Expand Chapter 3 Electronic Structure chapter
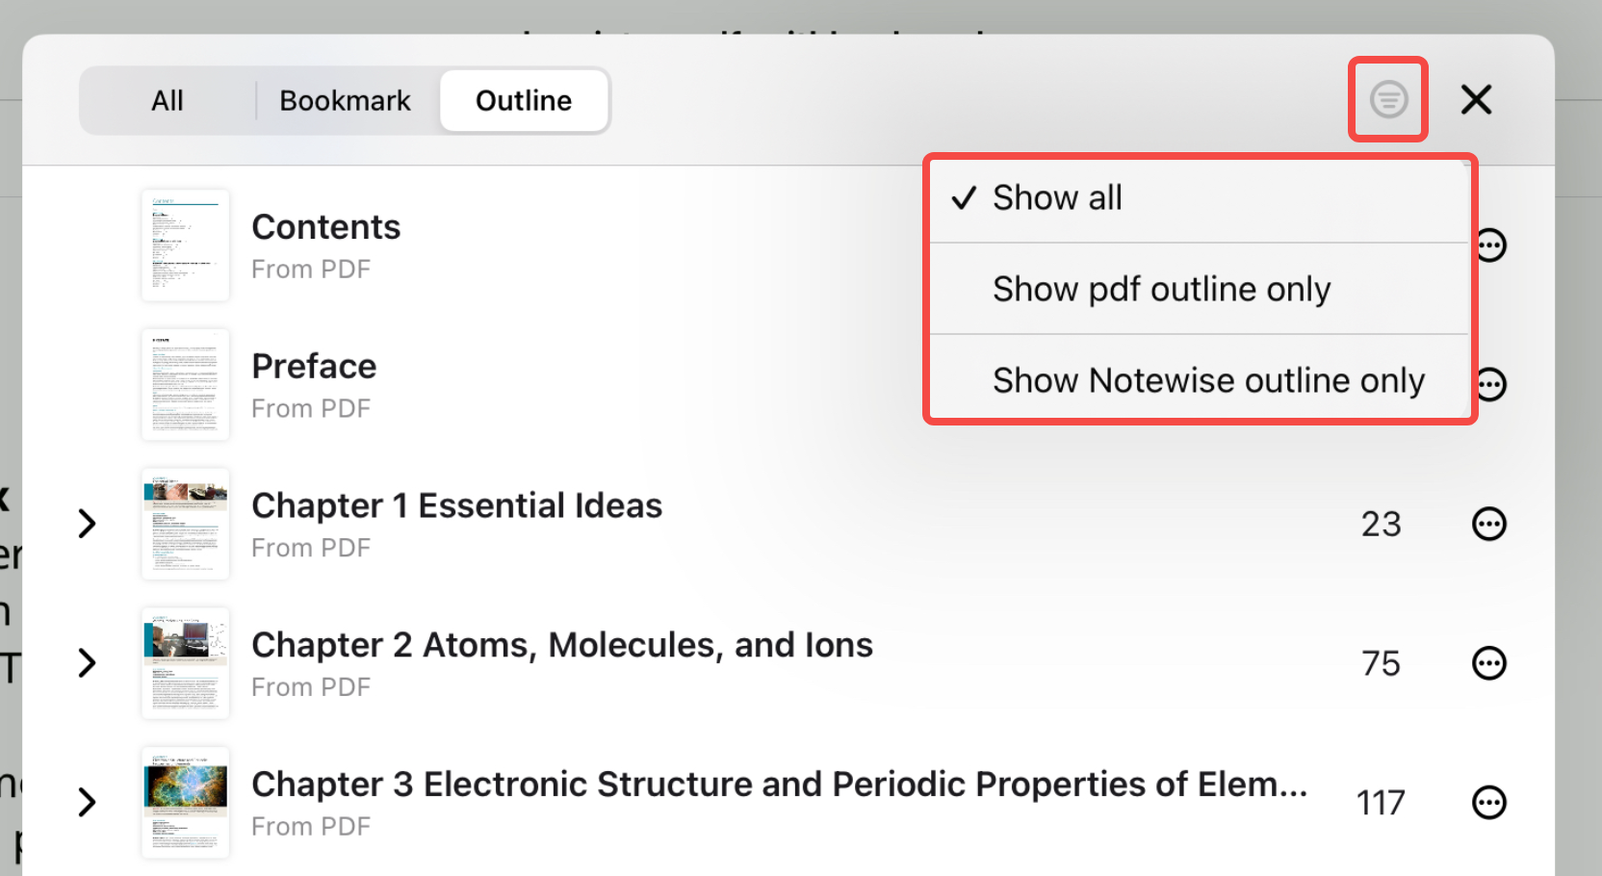1602x876 pixels. tap(87, 802)
